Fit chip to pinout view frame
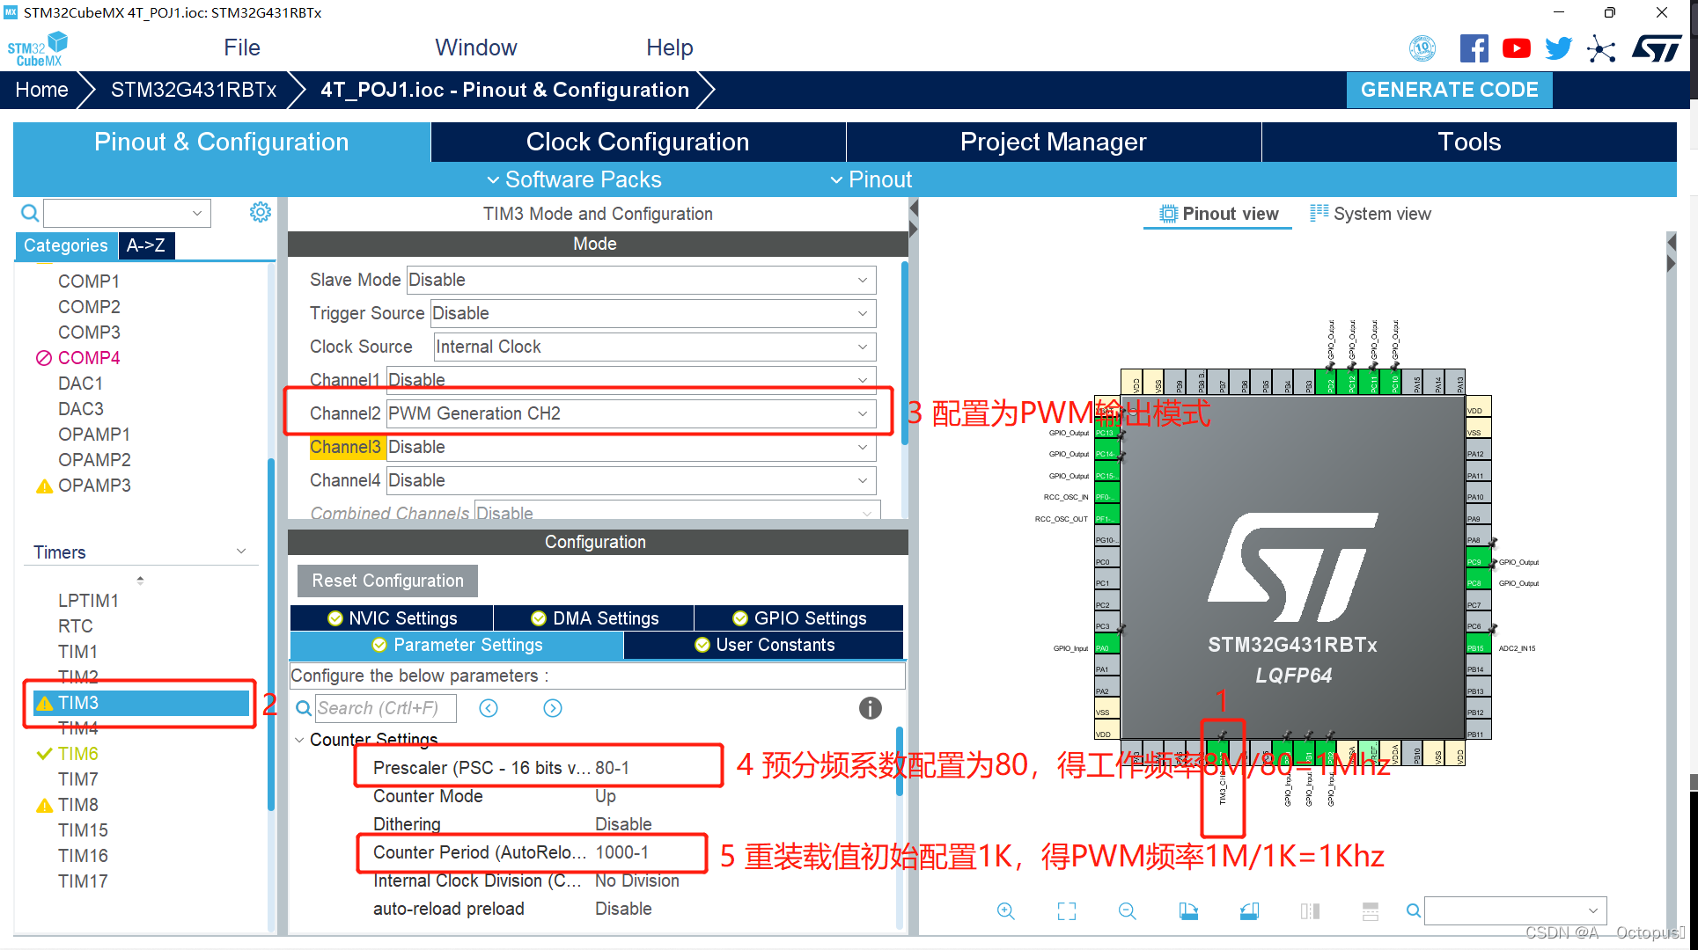The image size is (1698, 950). click(x=1066, y=911)
